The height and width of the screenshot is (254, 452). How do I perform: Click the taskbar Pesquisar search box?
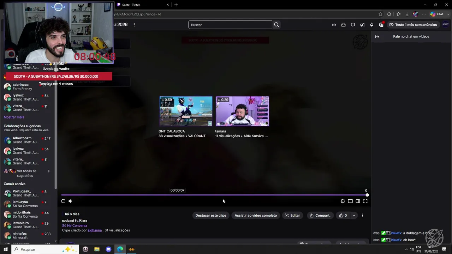(x=45, y=249)
